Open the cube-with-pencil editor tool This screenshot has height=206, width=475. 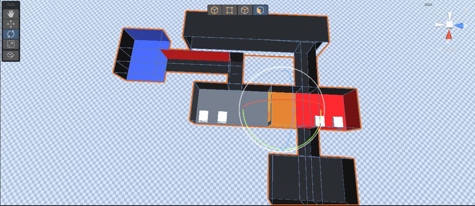point(11,55)
